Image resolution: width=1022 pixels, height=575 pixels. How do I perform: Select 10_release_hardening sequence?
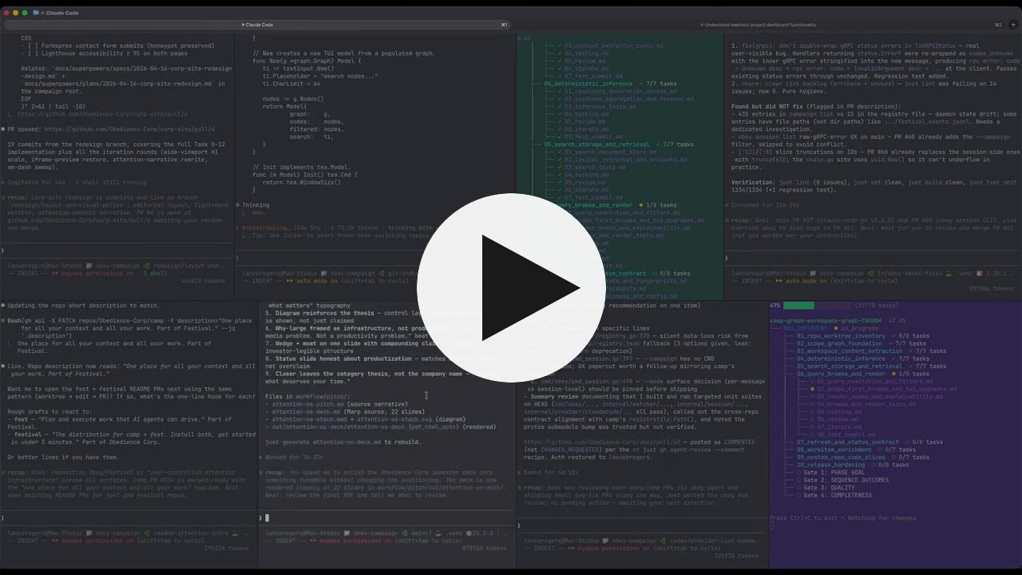[x=830, y=465]
